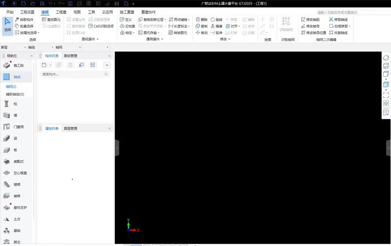
Task: Open the 工程设置 ribbon tab
Action: pyautogui.click(x=27, y=12)
